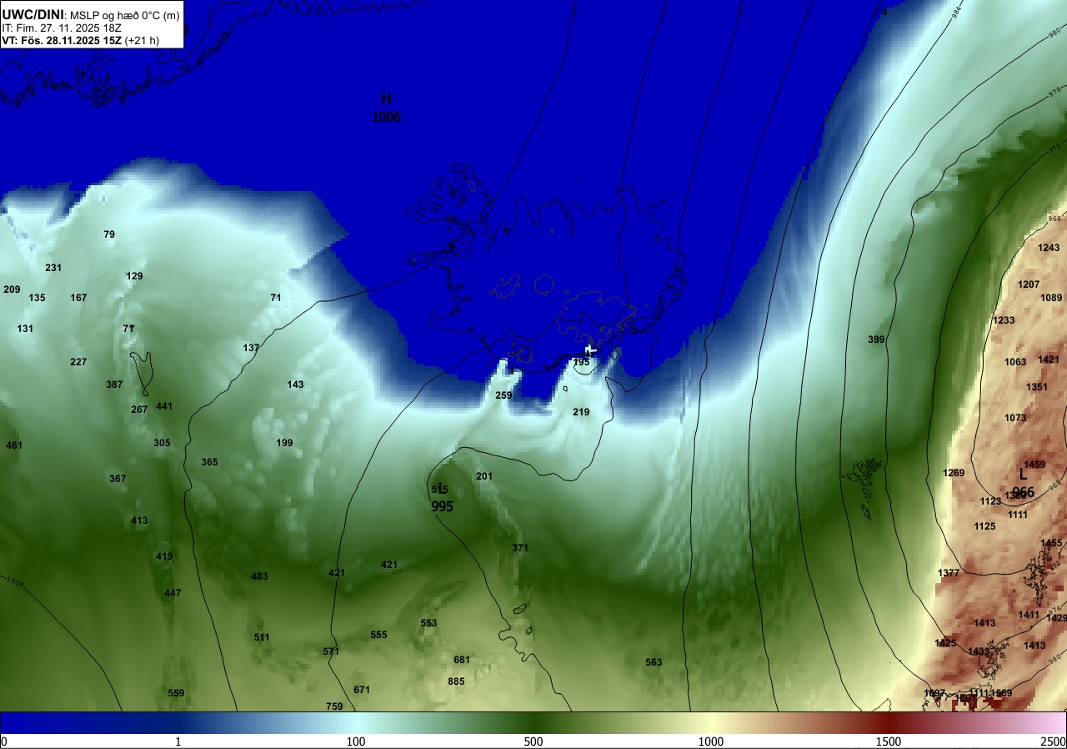Click the height value 1063
Image resolution: width=1067 pixels, height=749 pixels.
click(x=1015, y=362)
